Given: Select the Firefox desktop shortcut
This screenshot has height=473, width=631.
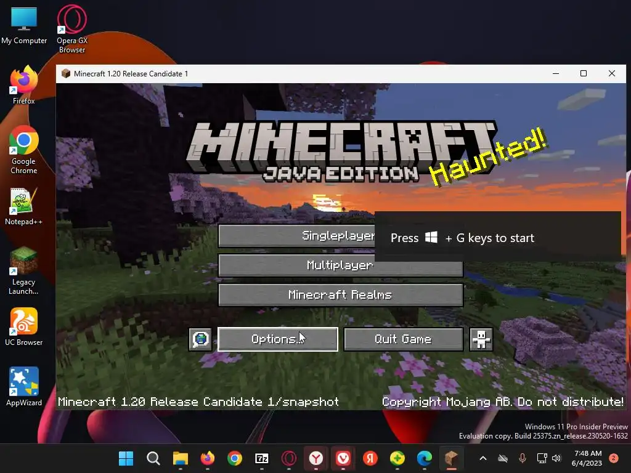Looking at the screenshot, I should (x=24, y=85).
